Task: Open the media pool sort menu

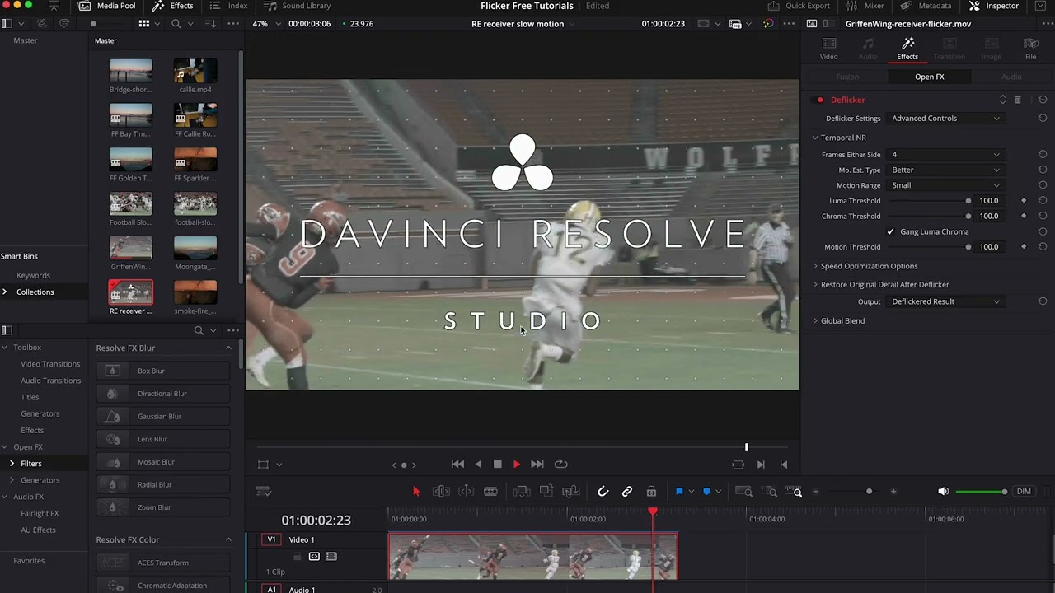Action: 210,24
